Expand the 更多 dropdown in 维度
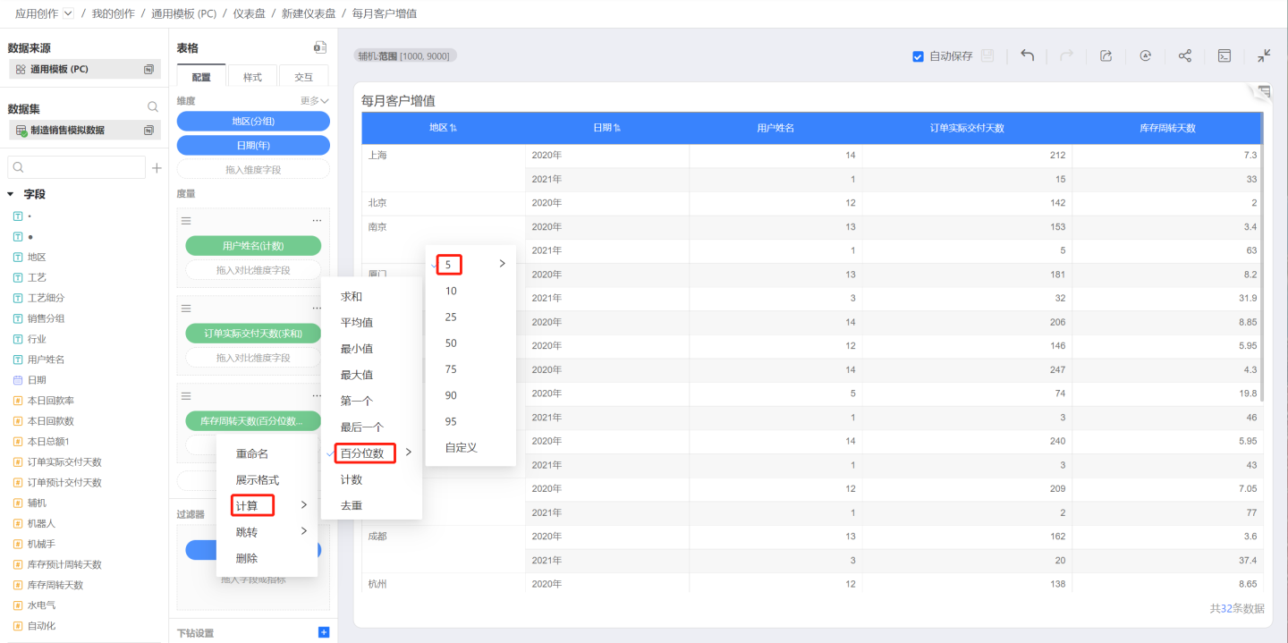 [315, 101]
